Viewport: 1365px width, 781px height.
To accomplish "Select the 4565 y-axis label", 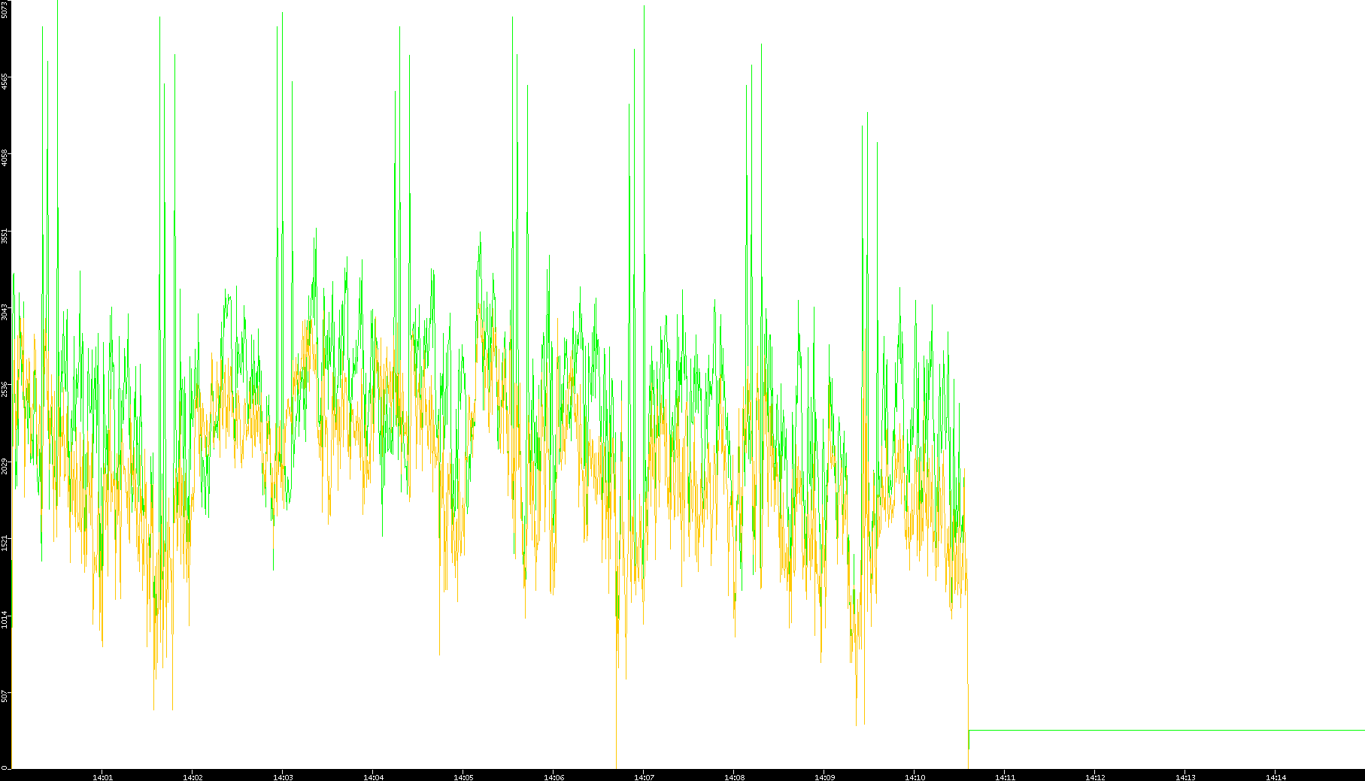I will [5, 81].
